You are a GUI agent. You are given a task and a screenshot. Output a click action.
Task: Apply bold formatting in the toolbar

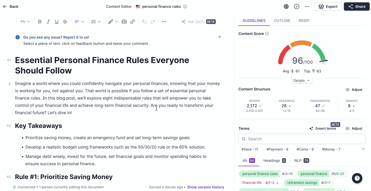click(x=40, y=22)
